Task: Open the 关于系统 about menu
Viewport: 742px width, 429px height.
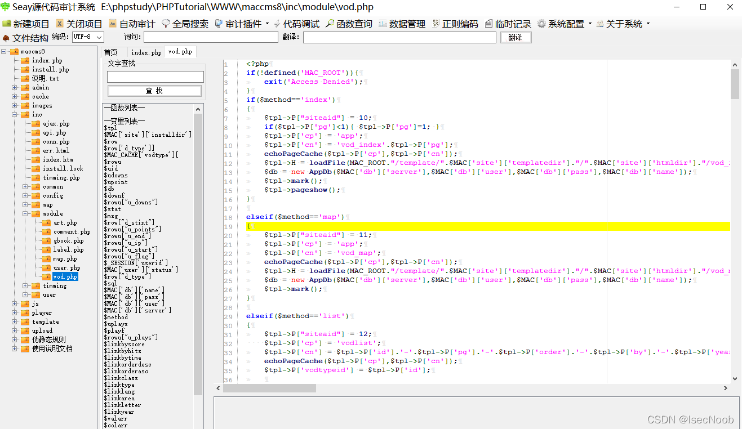Action: pos(623,24)
